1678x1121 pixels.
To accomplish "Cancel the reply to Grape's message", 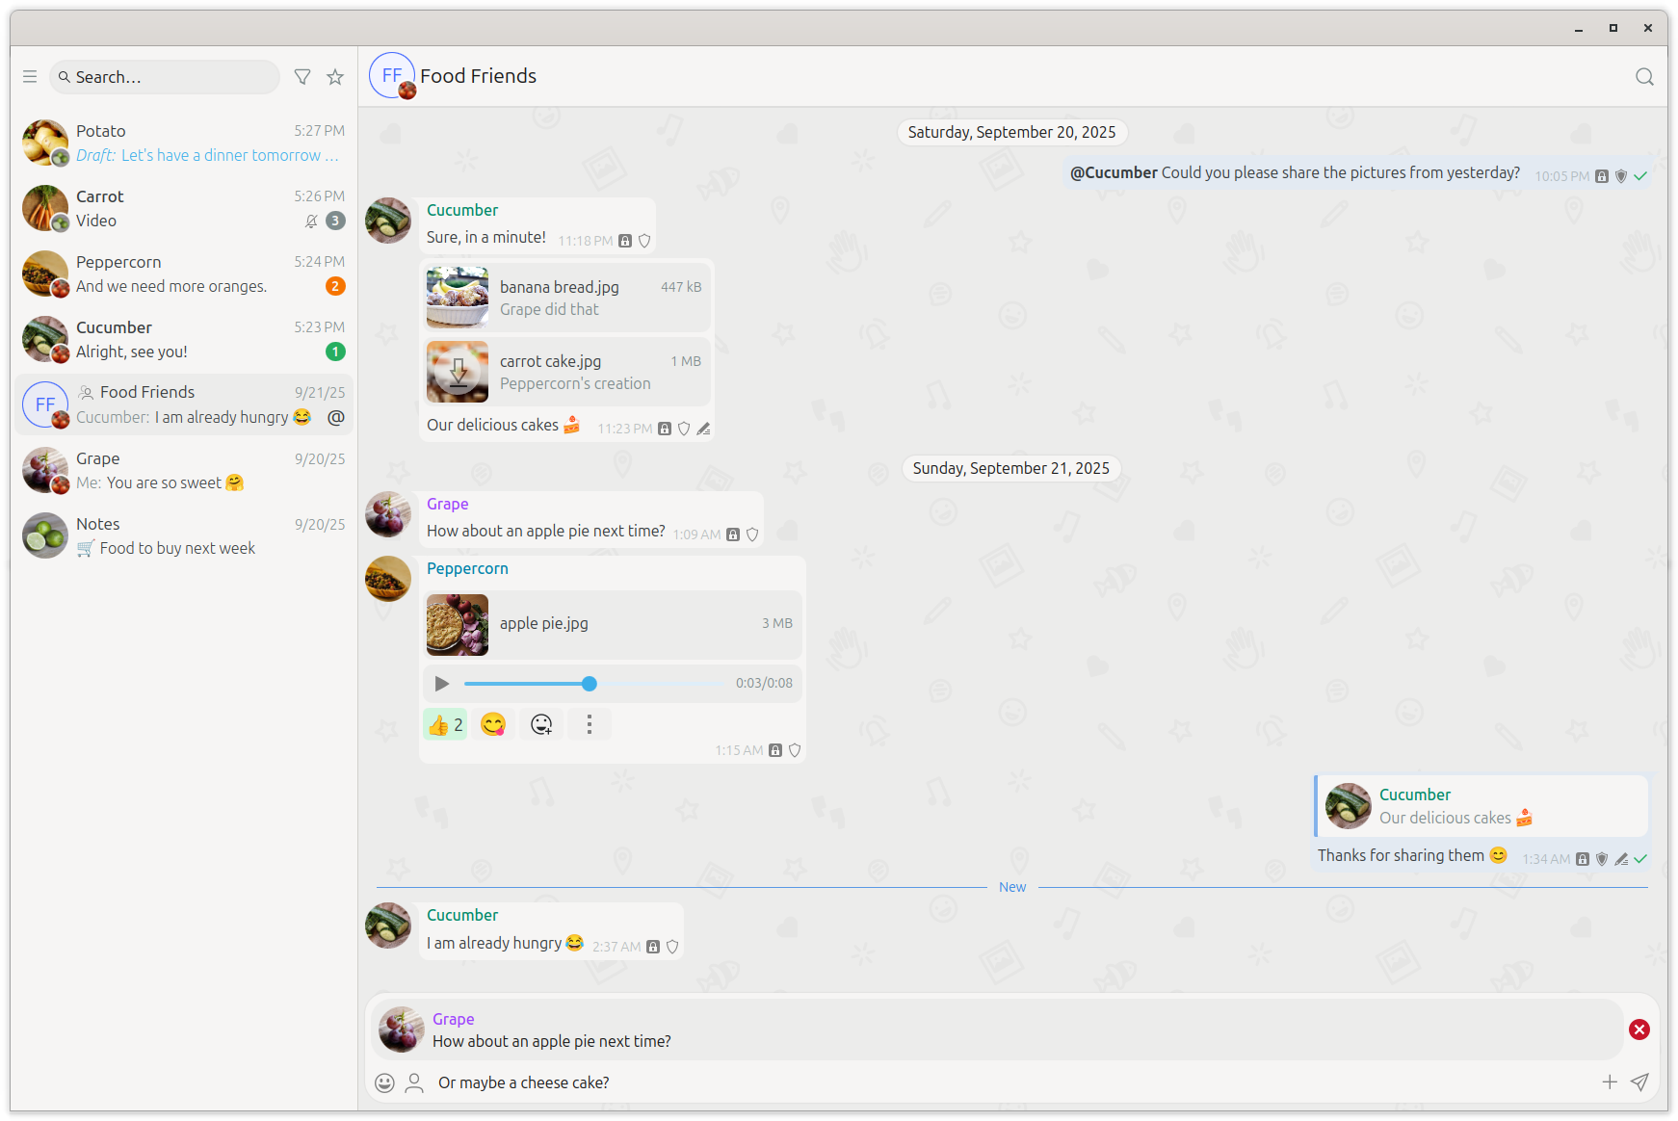I will 1639,1030.
